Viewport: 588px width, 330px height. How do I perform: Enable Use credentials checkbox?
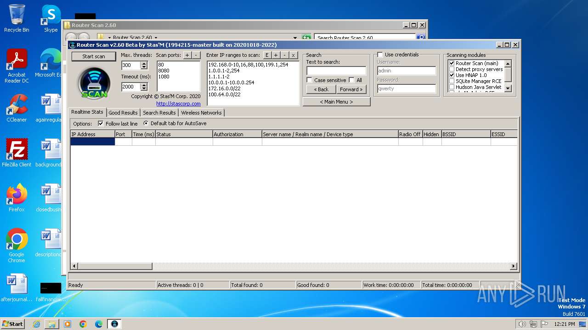[x=380, y=55]
